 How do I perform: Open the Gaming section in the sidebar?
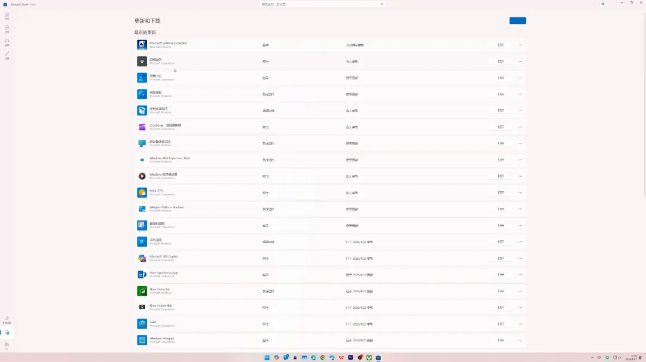(7, 42)
